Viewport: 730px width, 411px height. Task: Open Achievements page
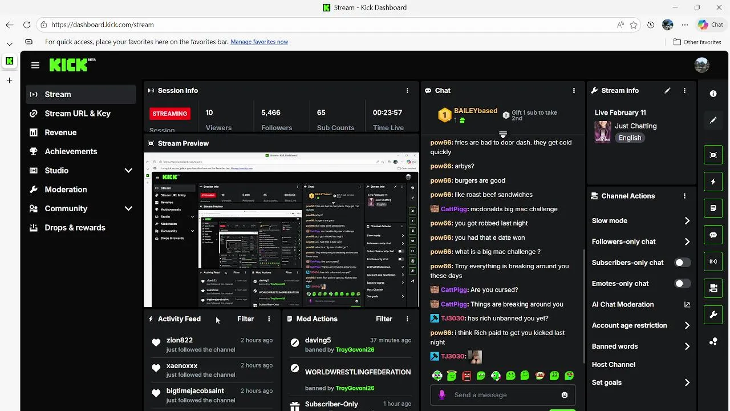pyautogui.click(x=81, y=151)
